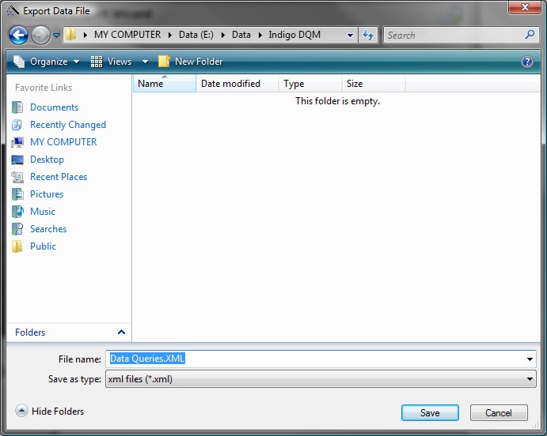This screenshot has height=436, width=547.
Task: Expand the Folders pane
Action: [x=121, y=333]
